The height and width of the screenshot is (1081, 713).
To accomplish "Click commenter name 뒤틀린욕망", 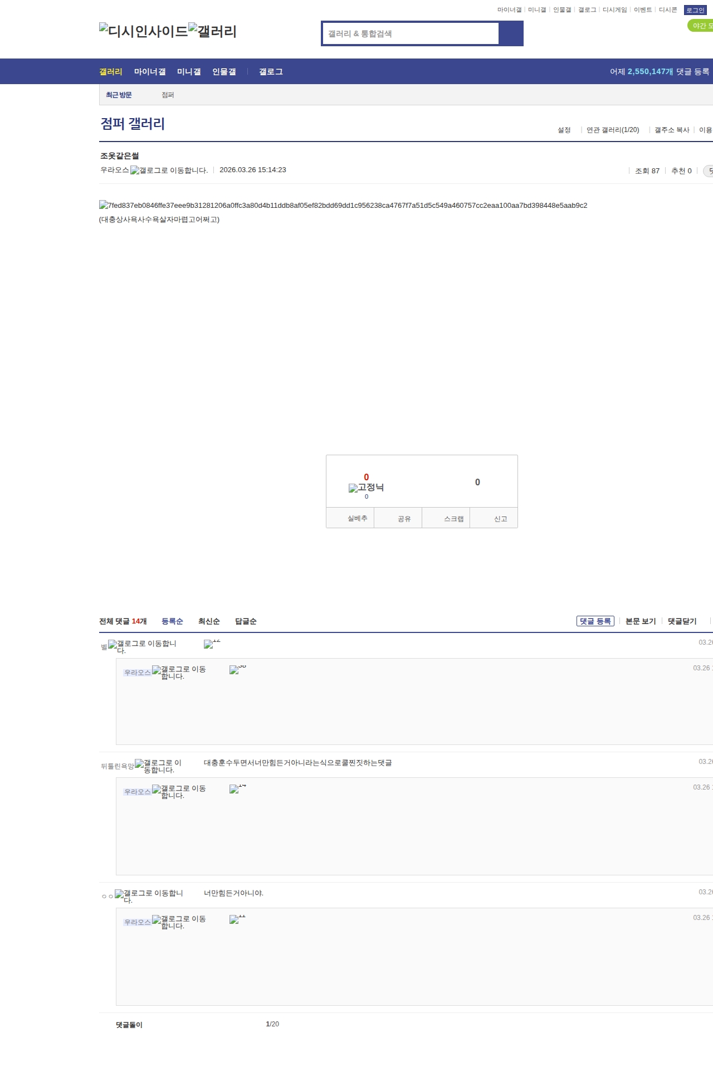I will [x=118, y=766].
